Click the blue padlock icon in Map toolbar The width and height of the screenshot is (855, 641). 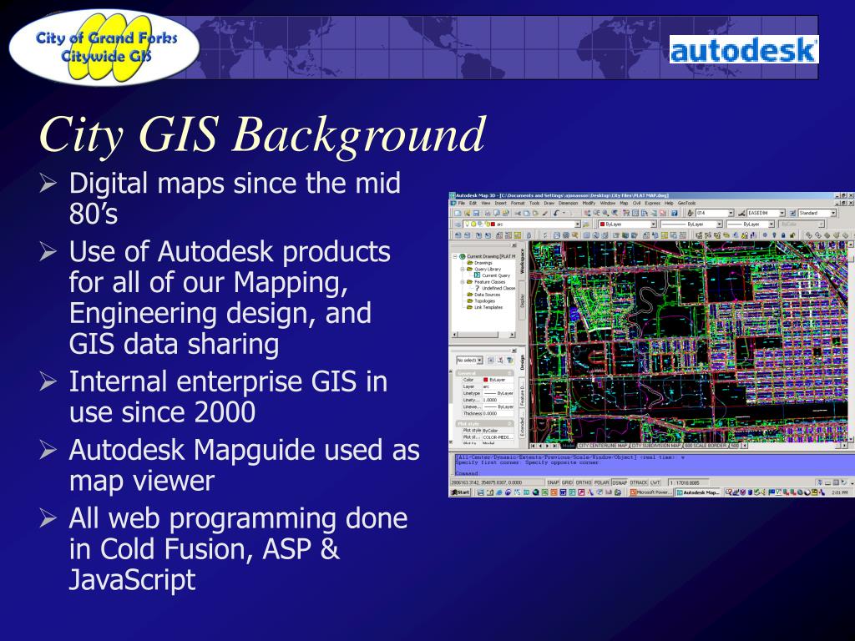point(783,235)
